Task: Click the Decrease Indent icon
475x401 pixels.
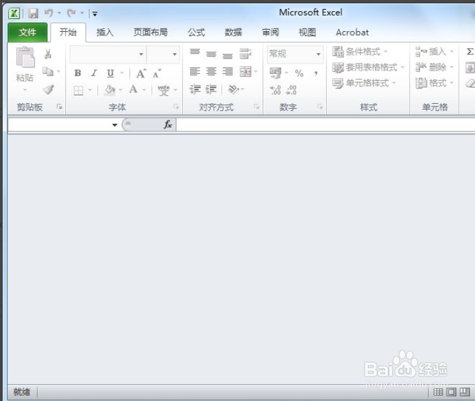Action: point(195,90)
